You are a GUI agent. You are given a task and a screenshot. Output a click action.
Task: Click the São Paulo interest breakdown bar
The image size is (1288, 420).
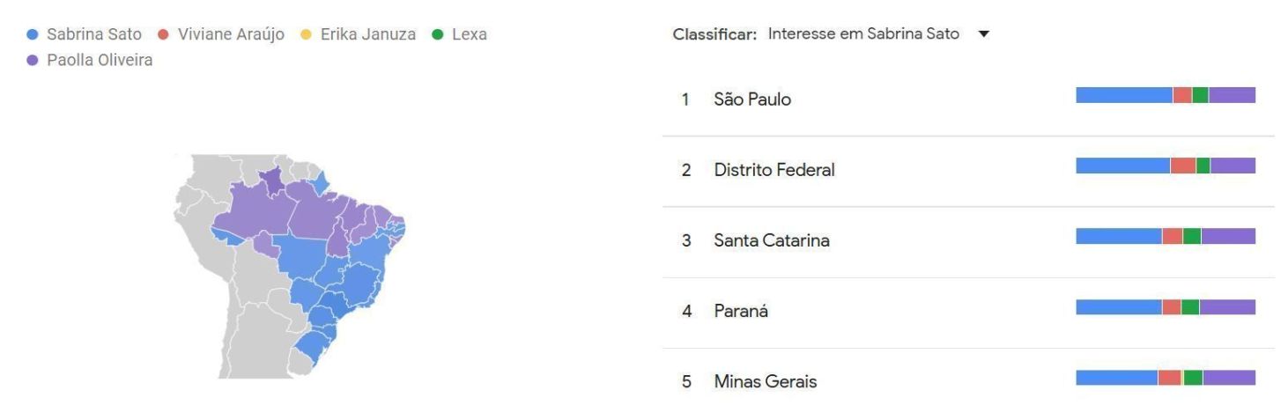pos(1165,95)
